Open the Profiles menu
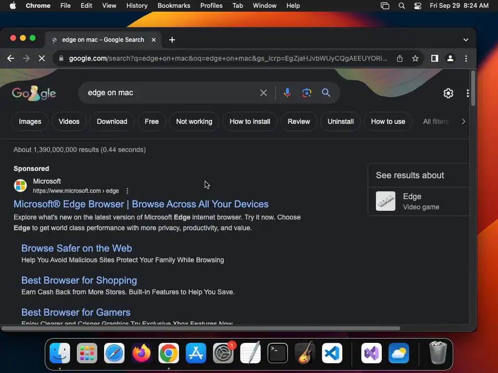The image size is (498, 373). (x=211, y=6)
